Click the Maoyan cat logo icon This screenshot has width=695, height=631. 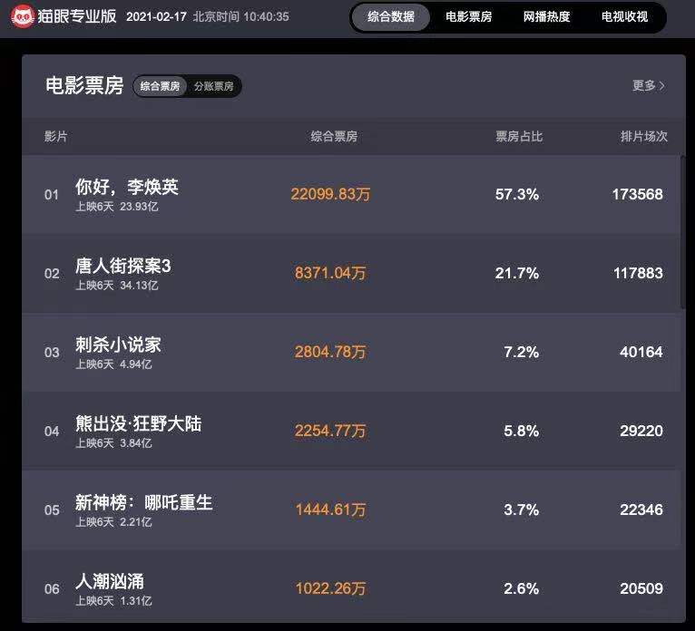23,16
